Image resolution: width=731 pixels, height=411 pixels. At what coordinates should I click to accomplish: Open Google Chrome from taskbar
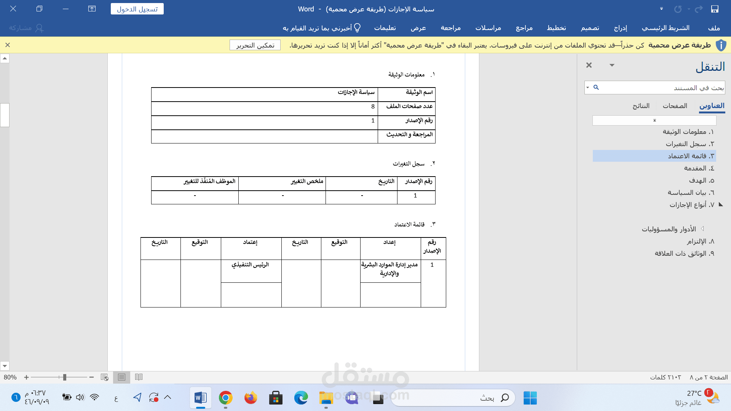[x=225, y=398]
